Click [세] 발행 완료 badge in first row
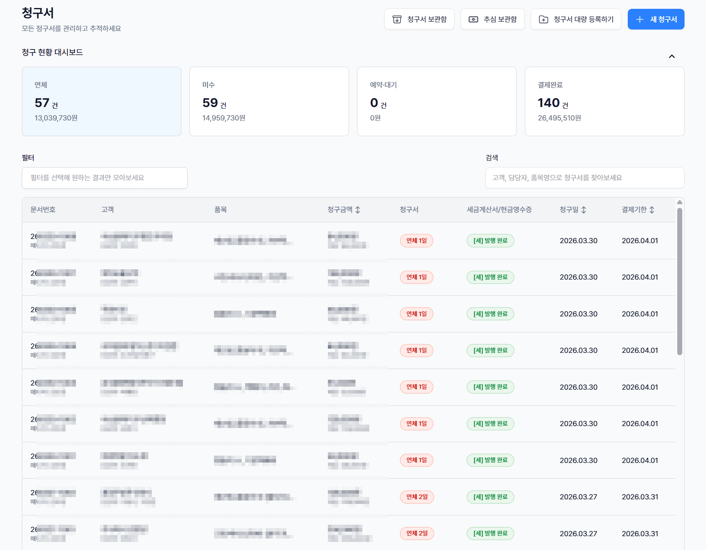This screenshot has width=706, height=550. point(490,241)
